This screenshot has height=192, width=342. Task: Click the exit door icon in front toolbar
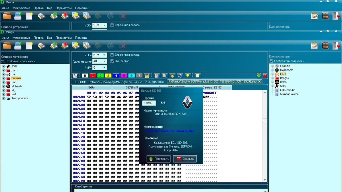(x=336, y=46)
